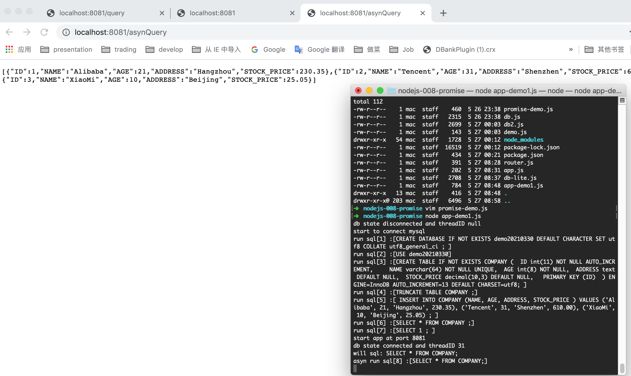Screen dimensions: 631x376
Task: Click the terminal's vertical scrollbar thumb
Action: (622, 368)
